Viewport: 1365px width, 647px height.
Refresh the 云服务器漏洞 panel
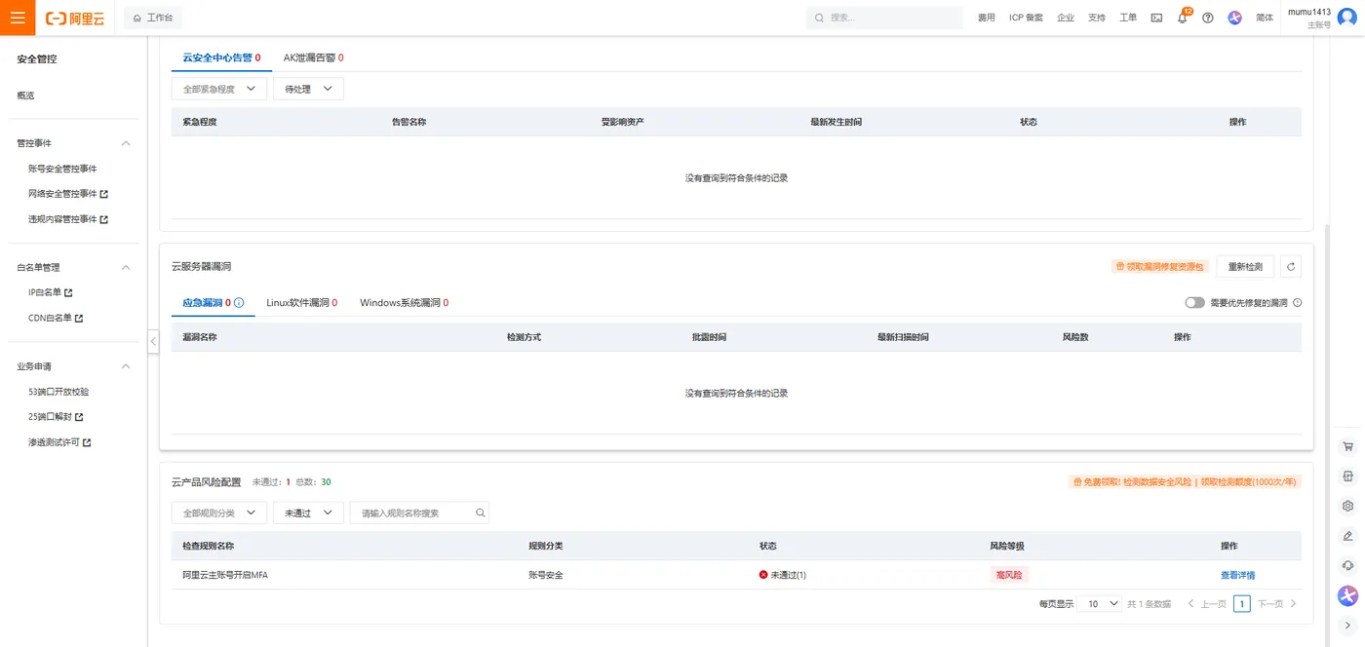(x=1291, y=266)
